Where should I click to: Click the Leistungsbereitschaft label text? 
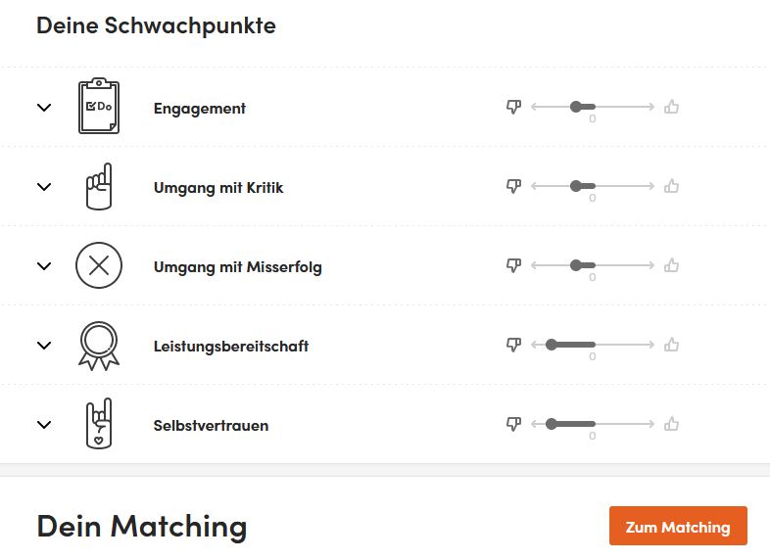(231, 346)
